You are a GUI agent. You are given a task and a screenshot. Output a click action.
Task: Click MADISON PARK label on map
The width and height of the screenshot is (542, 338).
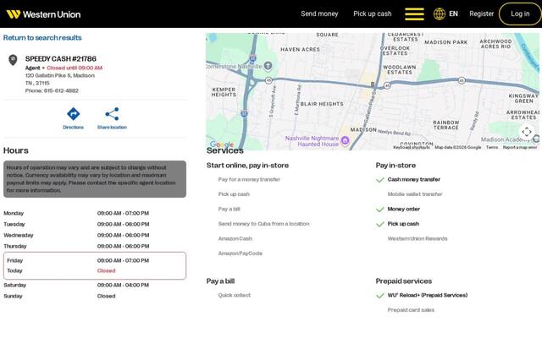[x=446, y=42]
